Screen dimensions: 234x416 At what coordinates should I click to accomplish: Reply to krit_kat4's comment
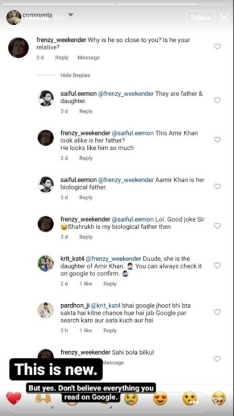[110, 284]
